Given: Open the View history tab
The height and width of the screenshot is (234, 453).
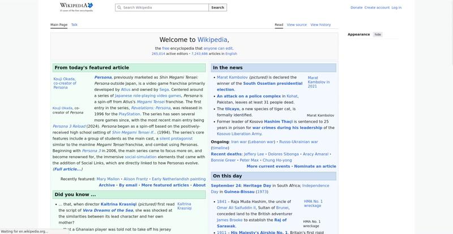Looking at the screenshot, I should click(x=320, y=25).
